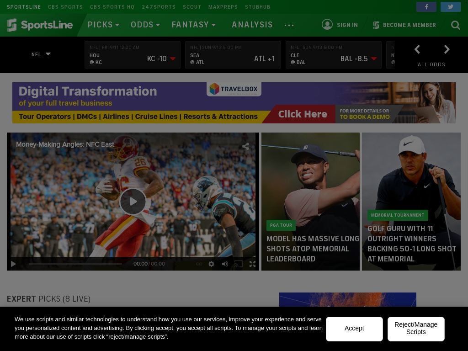Viewport: 468px width, 351px height.
Task: Click the SportsLine Twitter icon
Action: coord(451,7)
